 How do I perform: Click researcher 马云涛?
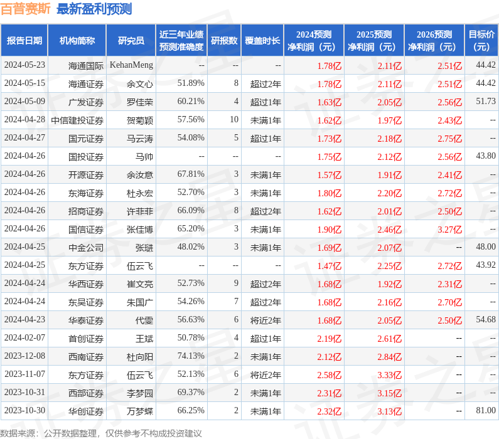pos(140,138)
